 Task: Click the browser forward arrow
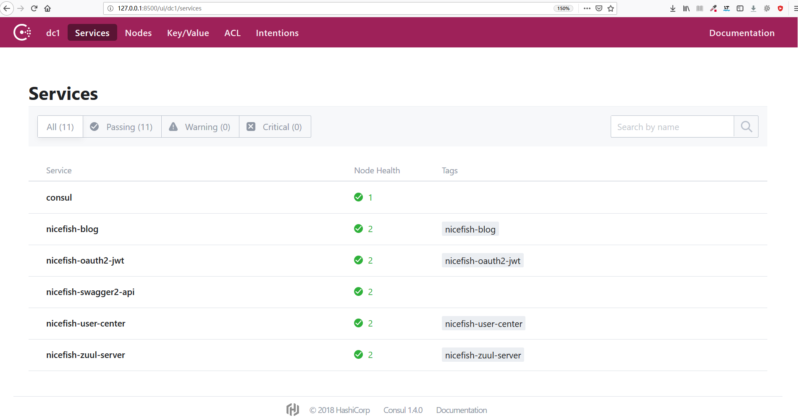pos(20,8)
